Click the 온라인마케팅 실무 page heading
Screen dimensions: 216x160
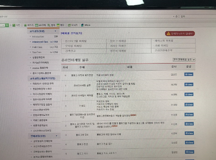pyautogui.click(x=75, y=60)
